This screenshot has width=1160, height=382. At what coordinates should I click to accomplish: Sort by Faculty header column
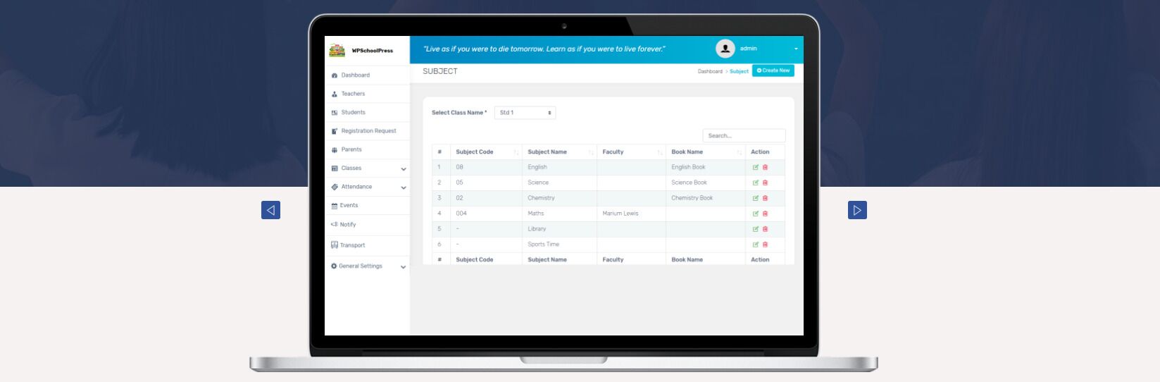631,152
